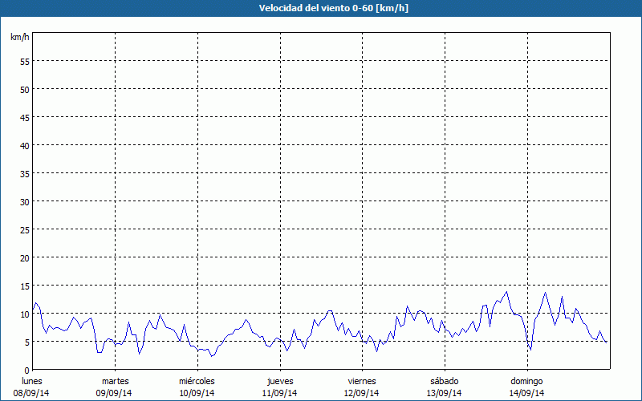642x401 pixels.
Task: Click the 0 origin label on the y-axis
Action: [26, 370]
